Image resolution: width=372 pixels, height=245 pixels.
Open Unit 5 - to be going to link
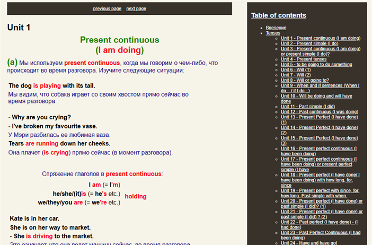pos(316,64)
